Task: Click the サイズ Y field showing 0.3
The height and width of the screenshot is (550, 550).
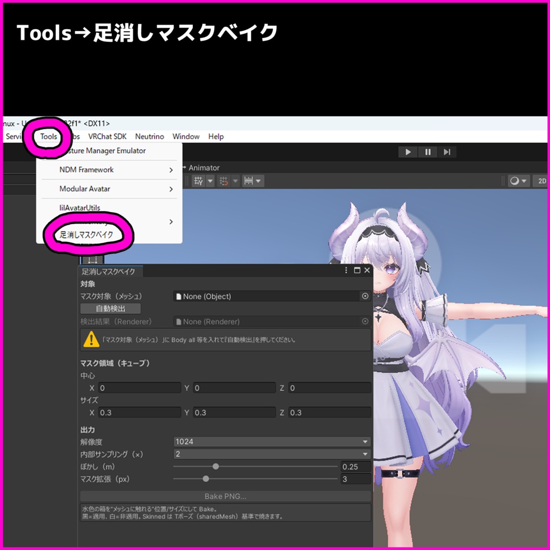Action: 234,412
